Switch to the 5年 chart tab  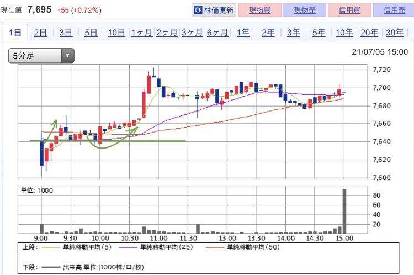[319, 33]
